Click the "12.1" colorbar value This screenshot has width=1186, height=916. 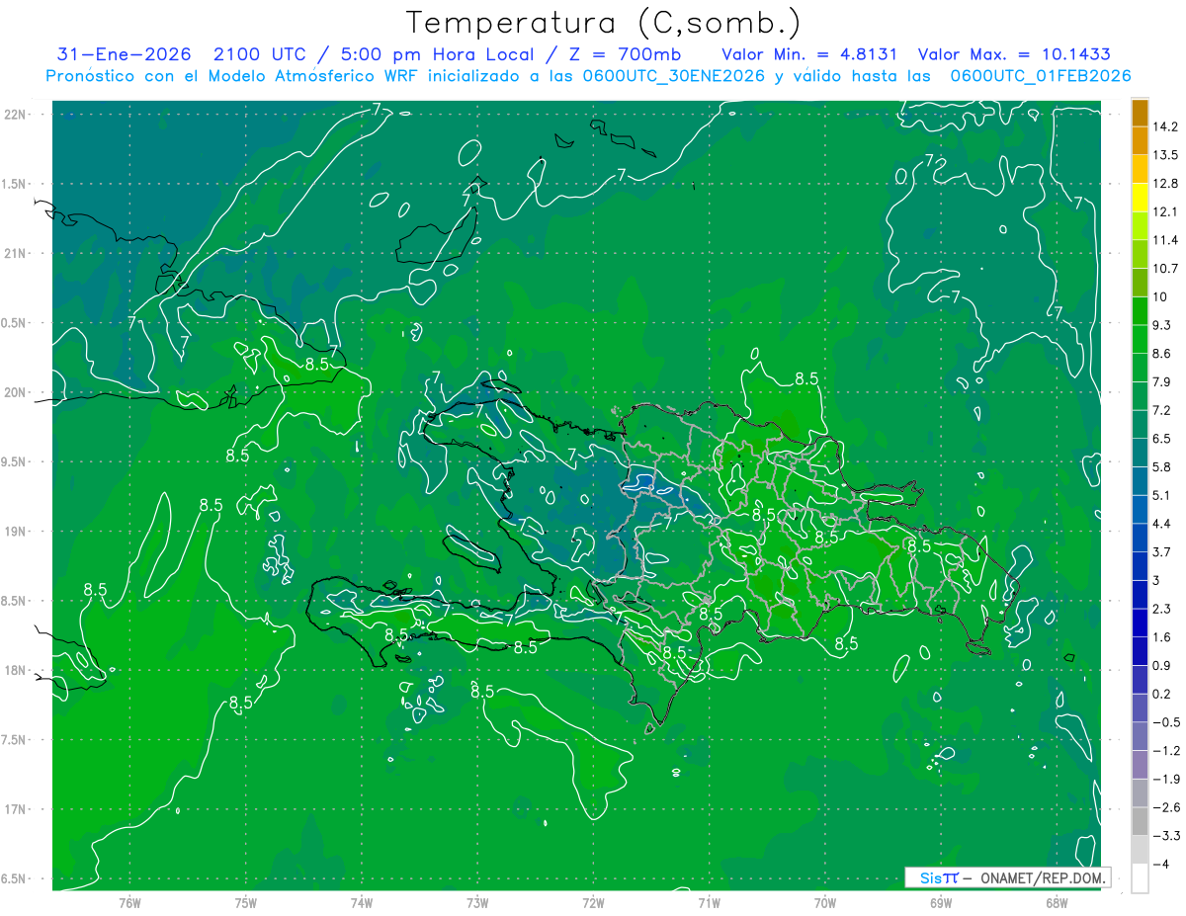[1165, 211]
